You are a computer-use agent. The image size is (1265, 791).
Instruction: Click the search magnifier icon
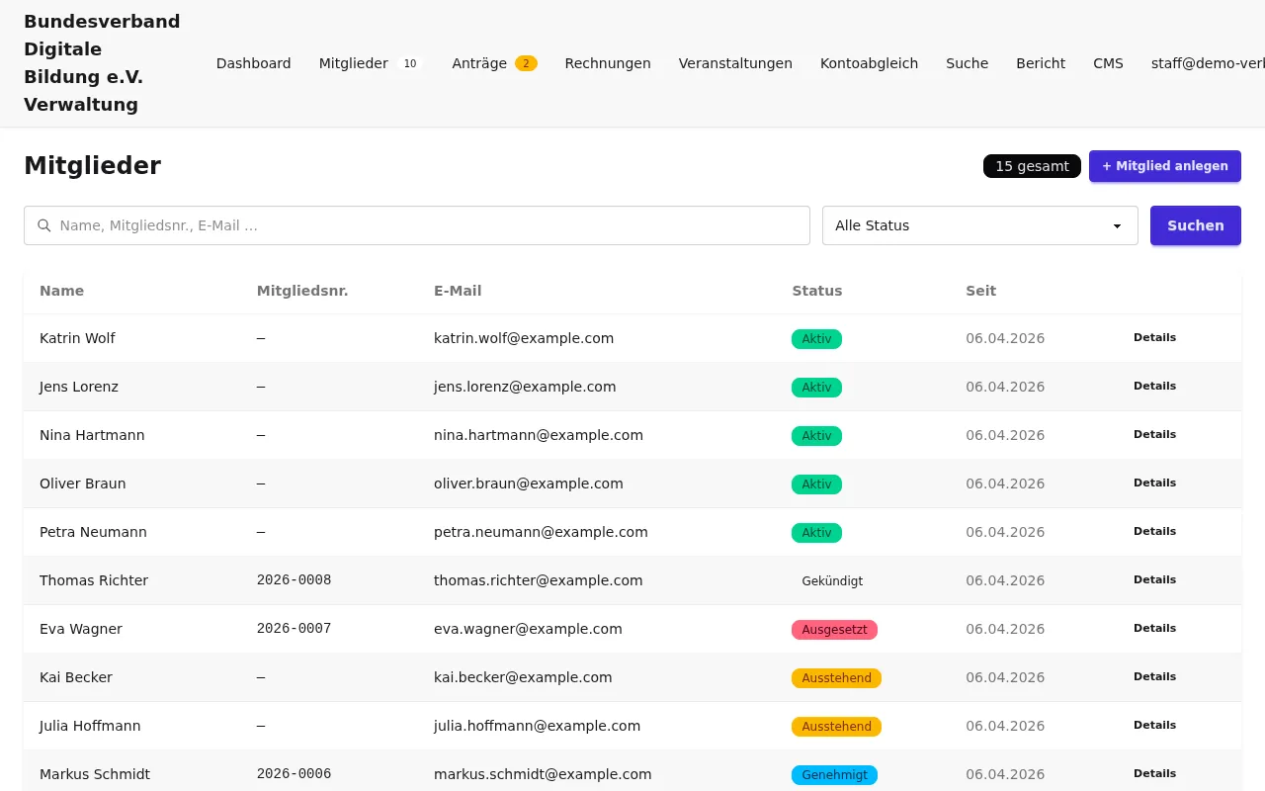pyautogui.click(x=44, y=225)
